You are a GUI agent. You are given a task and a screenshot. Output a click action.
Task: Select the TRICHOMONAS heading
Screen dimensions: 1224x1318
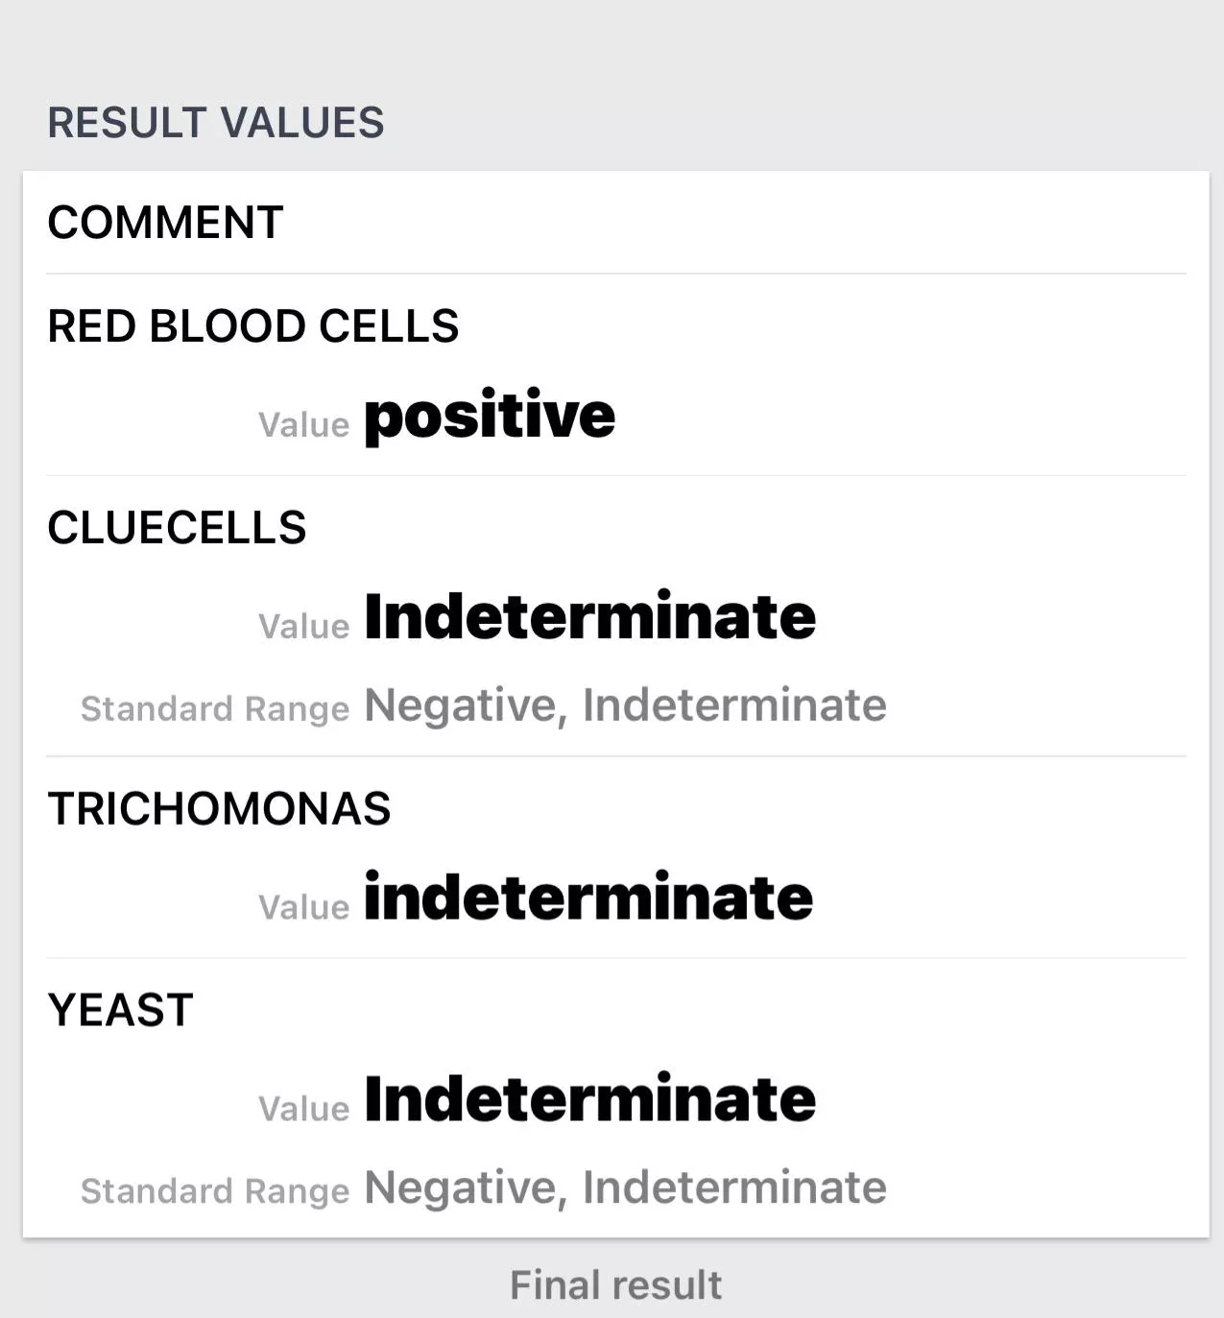(219, 808)
